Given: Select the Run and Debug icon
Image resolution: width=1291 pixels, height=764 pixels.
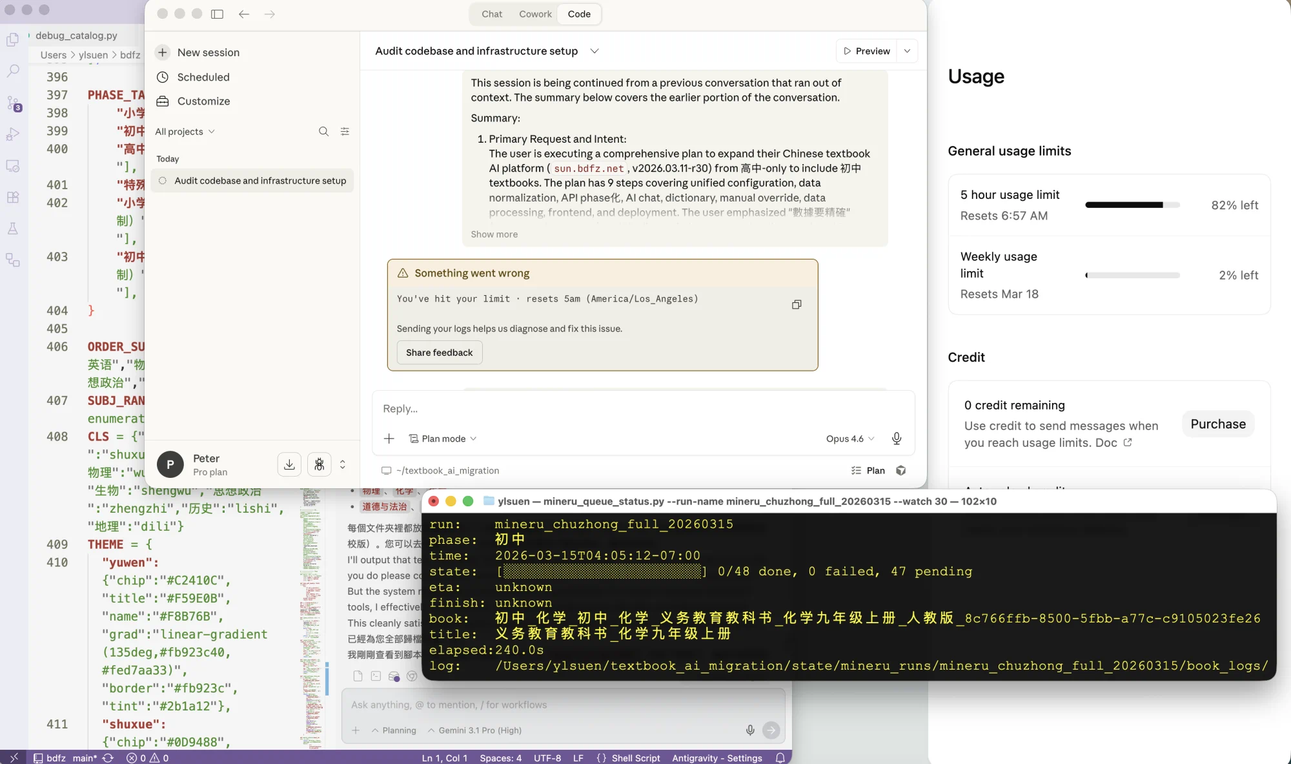Looking at the screenshot, I should click(x=13, y=134).
